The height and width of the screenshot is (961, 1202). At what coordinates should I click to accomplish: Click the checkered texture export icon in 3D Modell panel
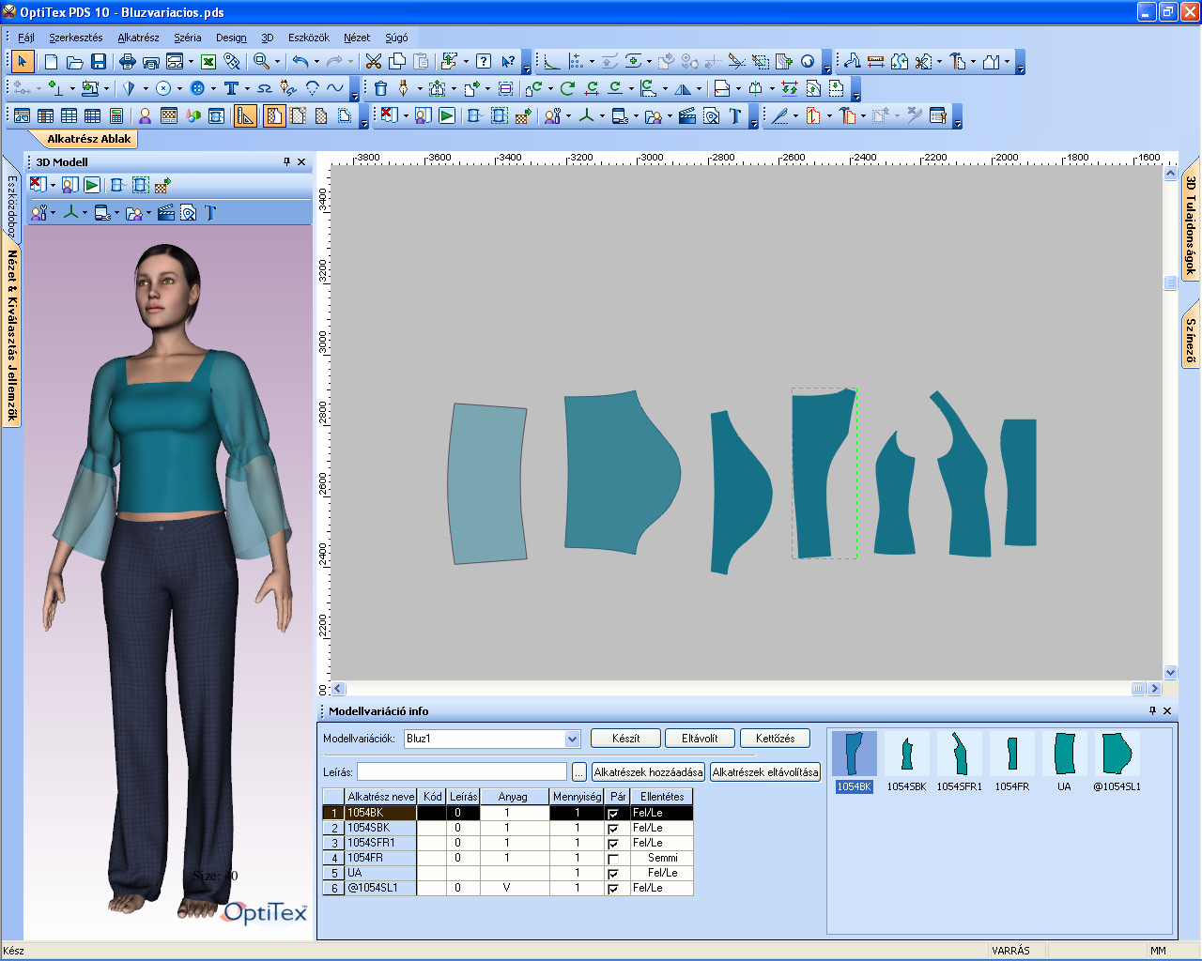pyautogui.click(x=162, y=185)
